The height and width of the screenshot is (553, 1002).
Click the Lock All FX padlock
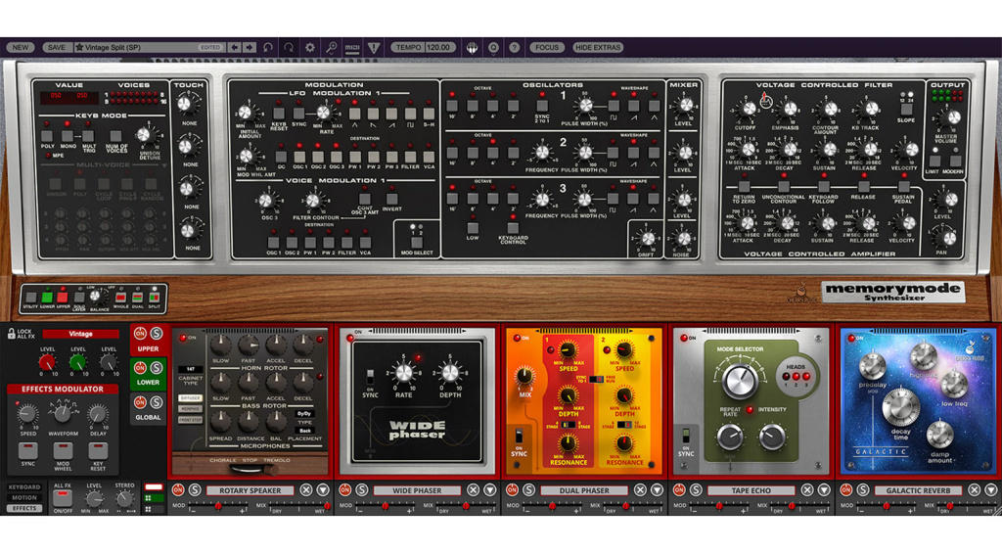11,333
